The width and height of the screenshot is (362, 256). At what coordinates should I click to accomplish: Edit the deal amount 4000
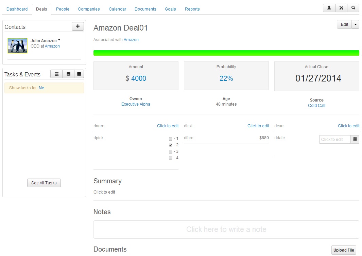coord(139,78)
